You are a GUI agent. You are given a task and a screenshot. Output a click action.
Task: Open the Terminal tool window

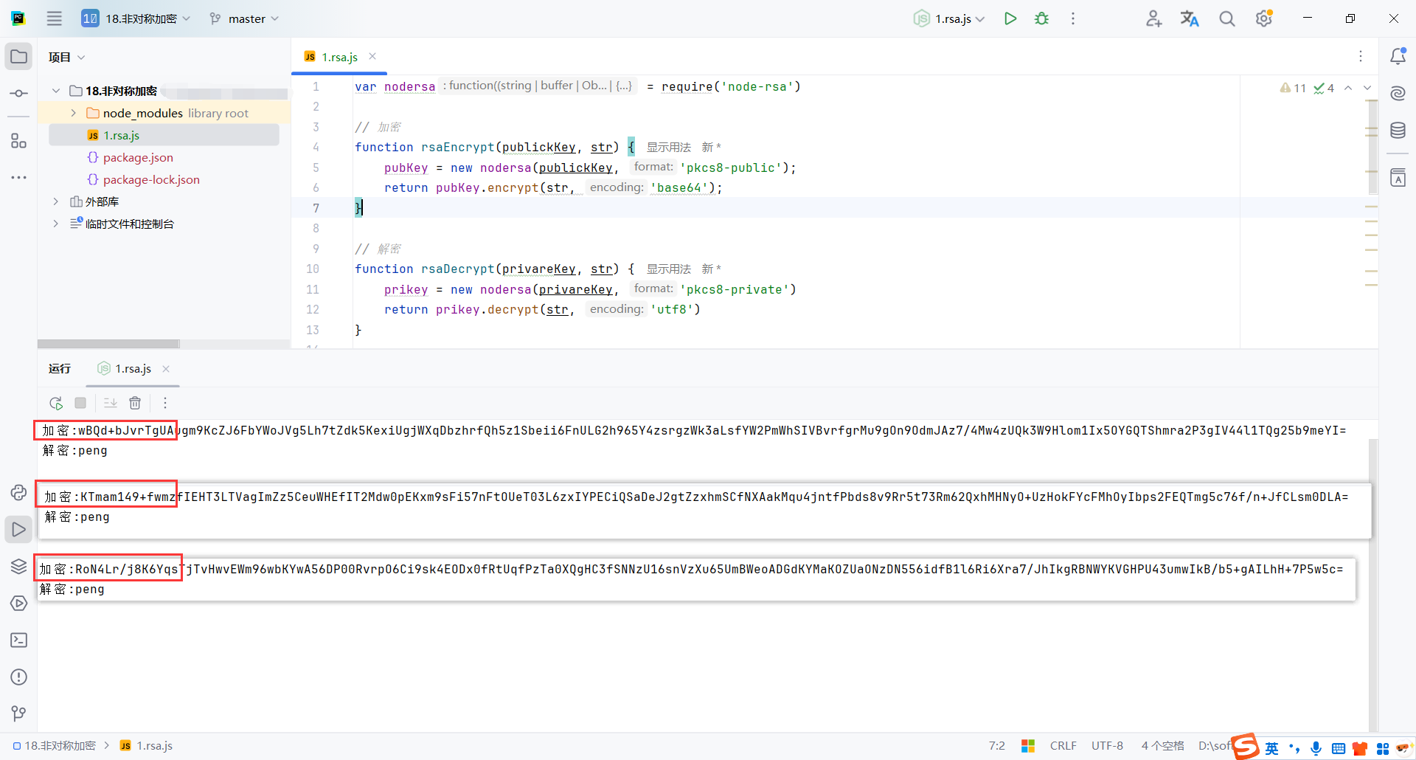(x=19, y=640)
